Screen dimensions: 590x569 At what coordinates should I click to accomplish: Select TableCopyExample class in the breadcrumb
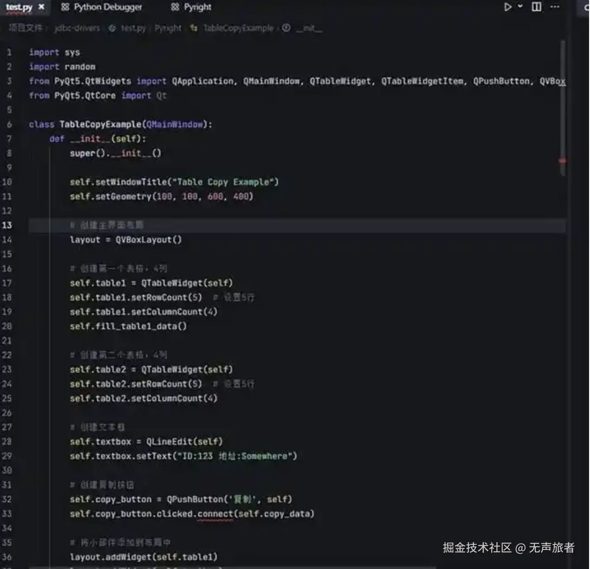[x=238, y=28]
